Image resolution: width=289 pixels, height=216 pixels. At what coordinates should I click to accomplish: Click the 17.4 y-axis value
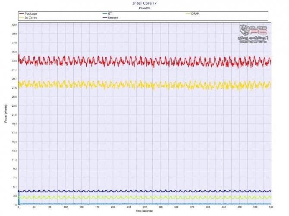pyautogui.click(x=15, y=133)
